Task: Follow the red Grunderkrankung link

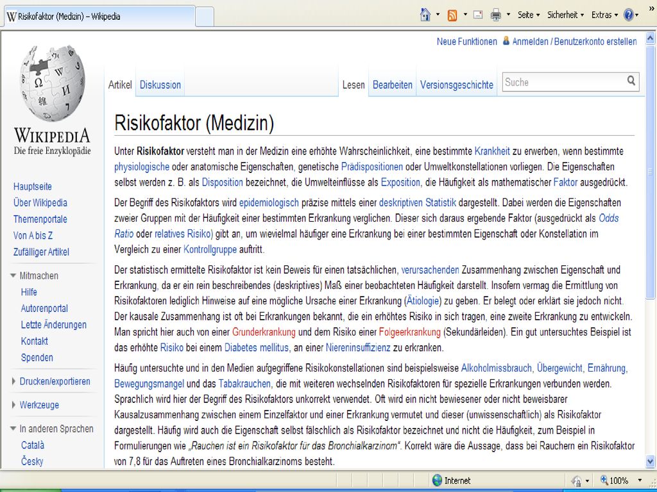Action: tap(264, 332)
